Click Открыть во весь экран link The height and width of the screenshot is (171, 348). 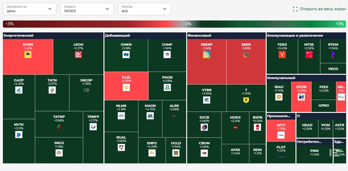tap(323, 9)
